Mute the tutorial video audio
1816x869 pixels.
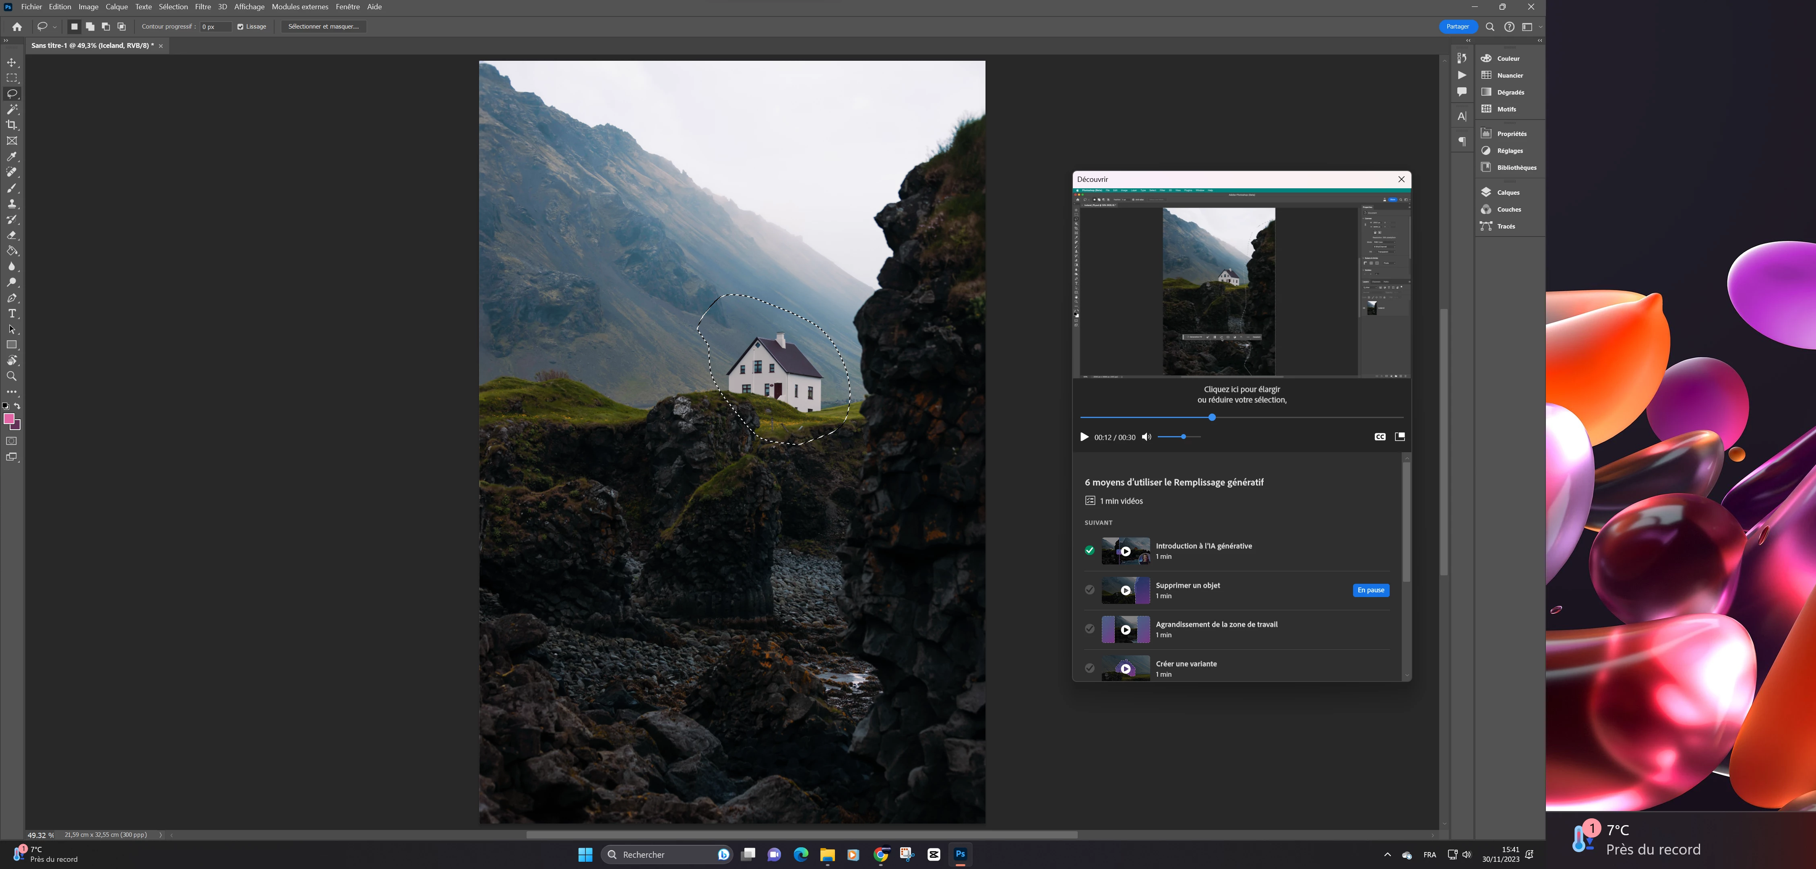[1146, 437]
